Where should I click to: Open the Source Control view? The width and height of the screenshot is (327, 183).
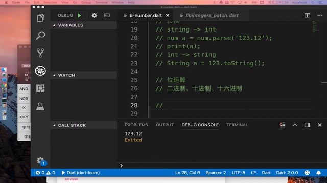tap(40, 53)
